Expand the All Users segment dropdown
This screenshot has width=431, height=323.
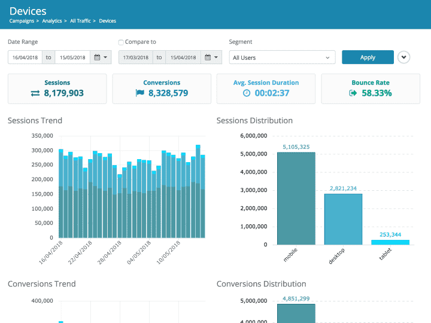[282, 57]
